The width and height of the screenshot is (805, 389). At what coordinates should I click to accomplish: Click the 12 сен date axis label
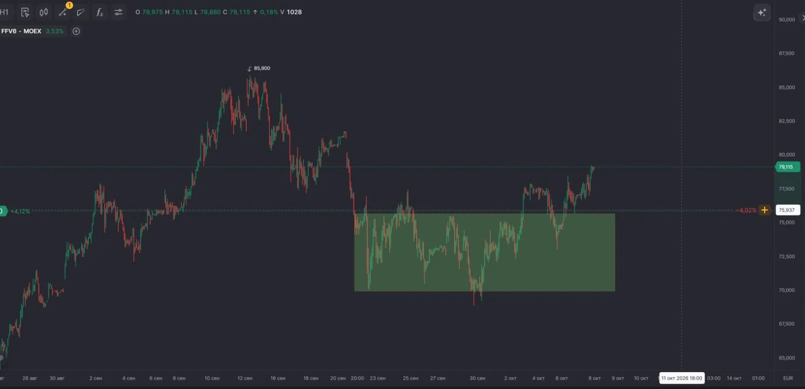pyautogui.click(x=245, y=378)
